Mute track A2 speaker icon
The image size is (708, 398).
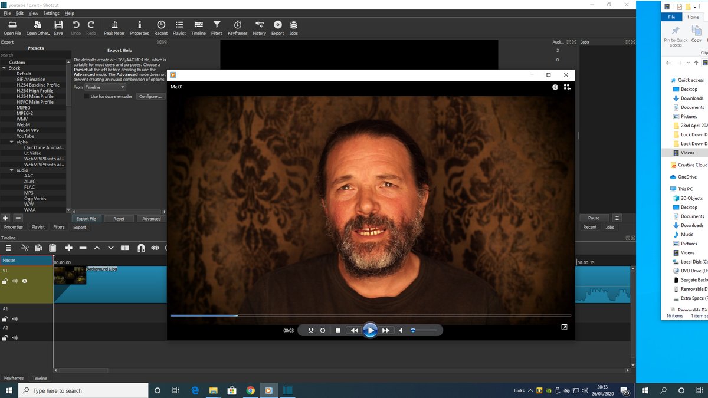15,338
